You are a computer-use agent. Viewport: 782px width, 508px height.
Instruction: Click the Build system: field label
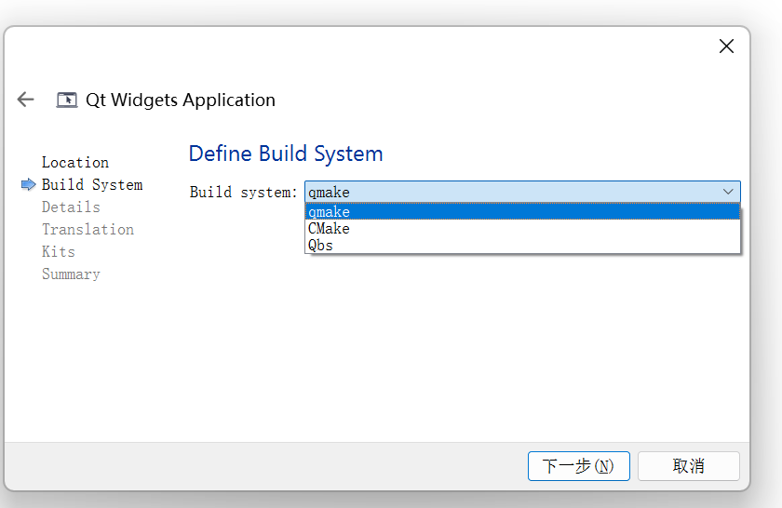pyautogui.click(x=243, y=192)
